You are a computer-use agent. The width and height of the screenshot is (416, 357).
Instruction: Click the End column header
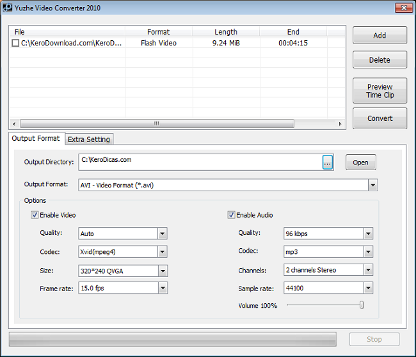[x=293, y=32]
